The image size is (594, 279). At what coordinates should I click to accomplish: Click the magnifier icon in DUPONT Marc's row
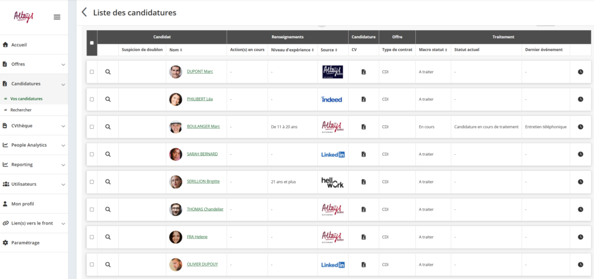click(x=108, y=72)
